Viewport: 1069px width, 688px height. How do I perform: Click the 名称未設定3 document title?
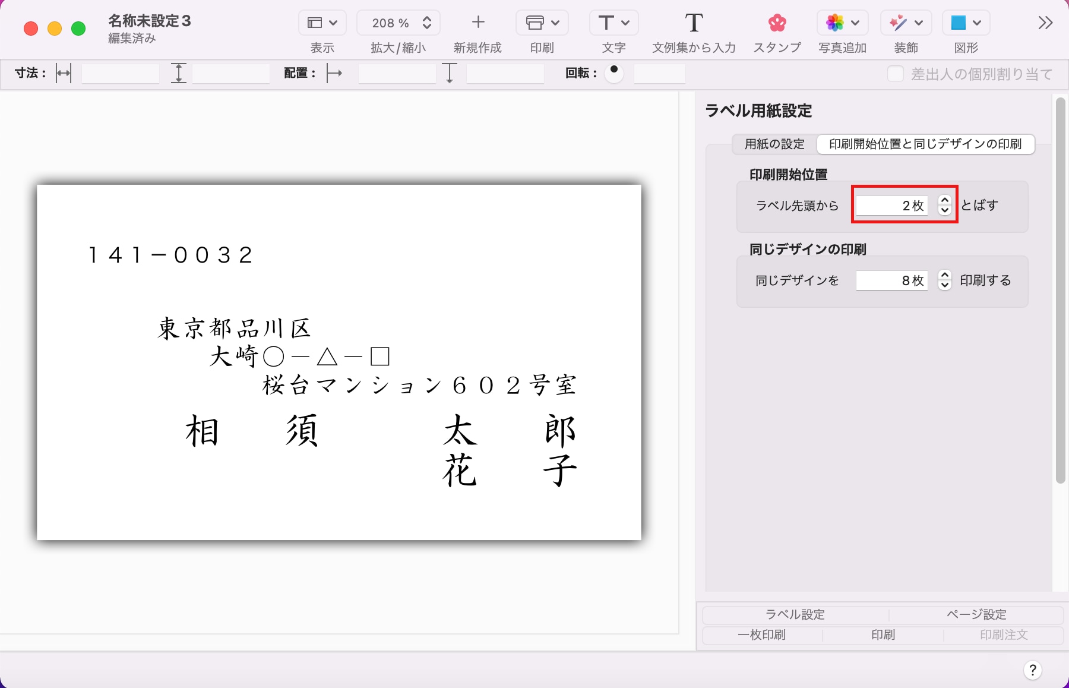pos(150,21)
